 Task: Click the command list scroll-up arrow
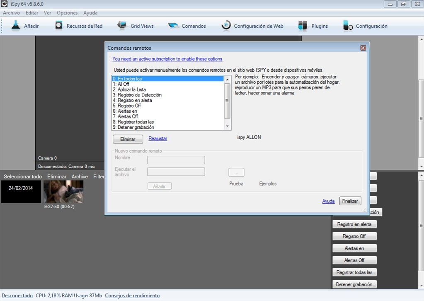(227, 79)
